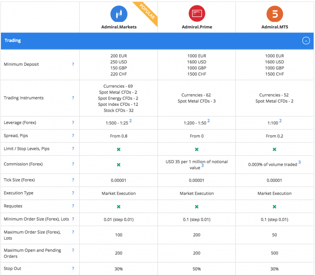Open the Spread, Pips help question mark

[73, 136]
